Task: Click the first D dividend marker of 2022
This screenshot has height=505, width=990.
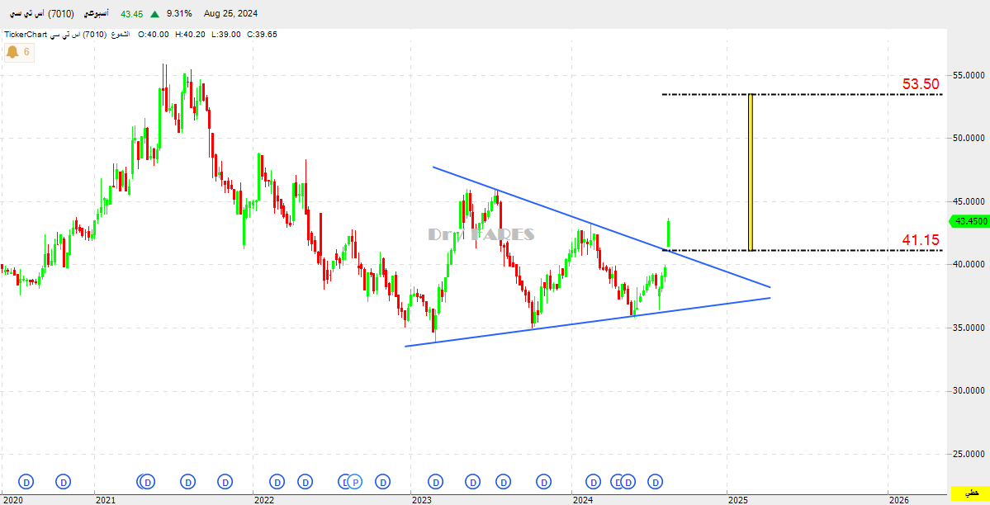Action: [277, 482]
